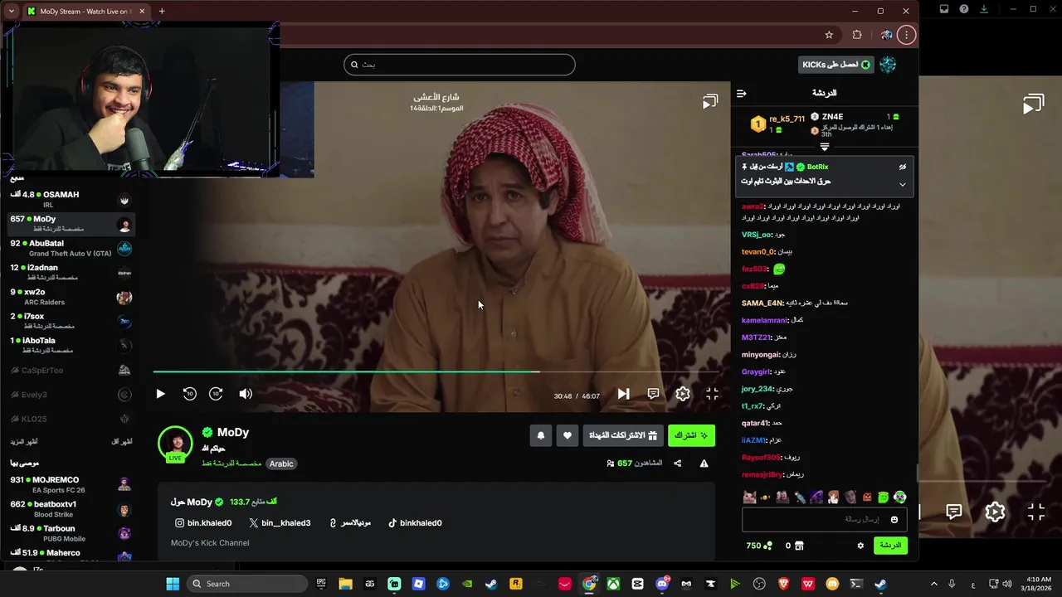Bookmark page with the star icon

coord(829,35)
